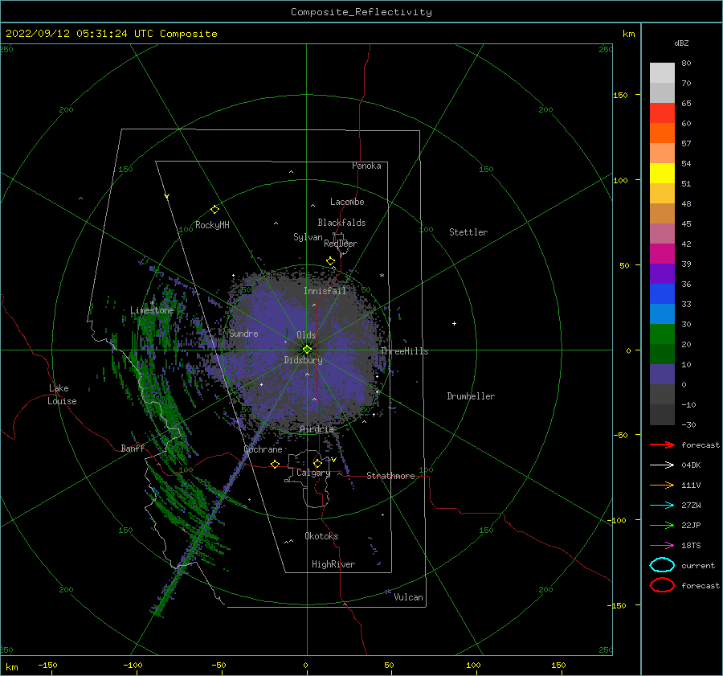Click the yellow diamond marker near RockyMH
The image size is (723, 676).
[x=214, y=210]
